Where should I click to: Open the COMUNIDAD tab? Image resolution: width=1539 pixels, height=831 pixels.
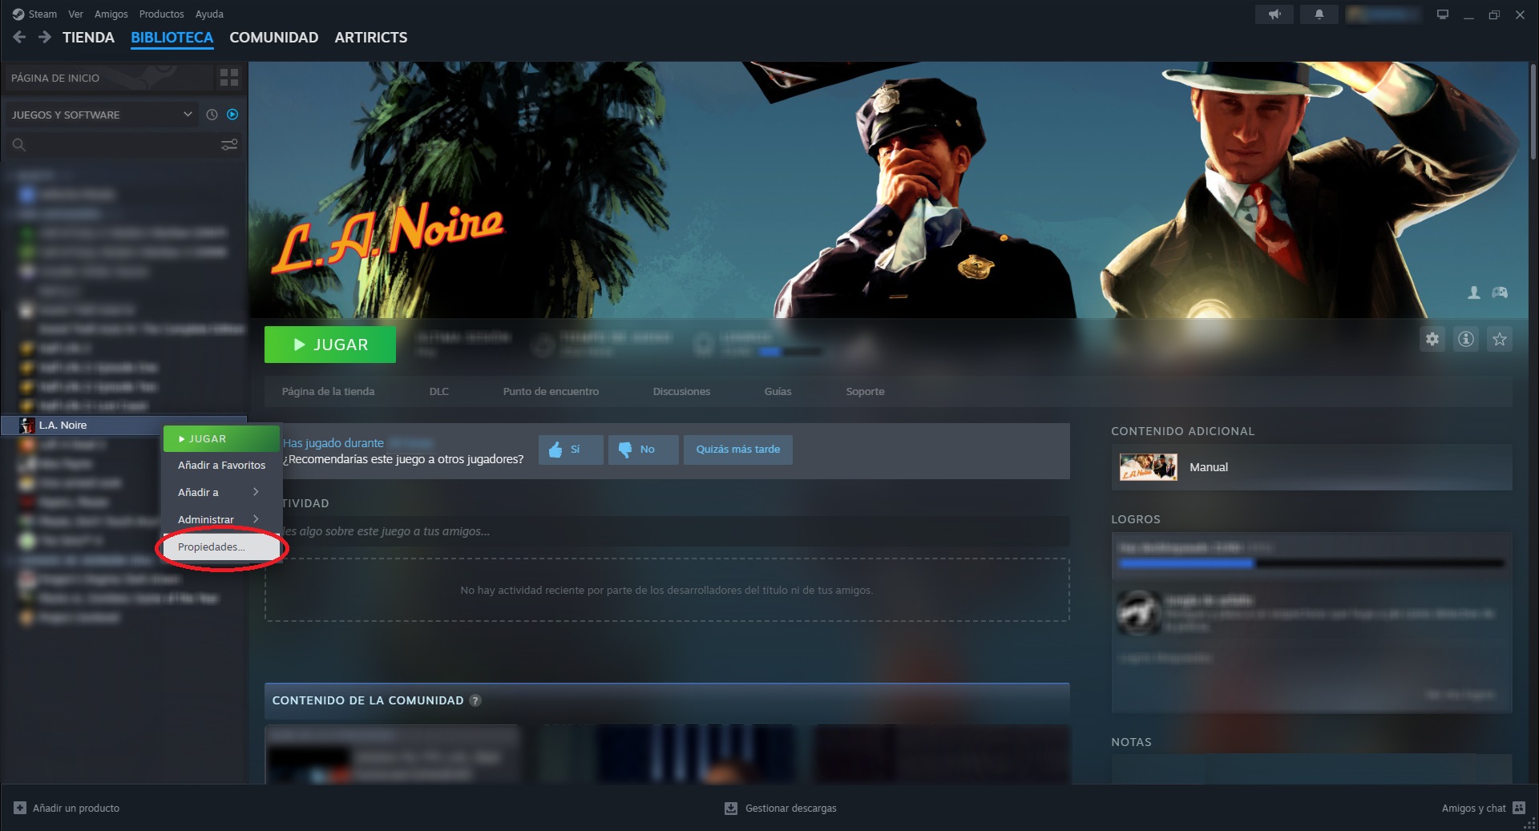(273, 38)
